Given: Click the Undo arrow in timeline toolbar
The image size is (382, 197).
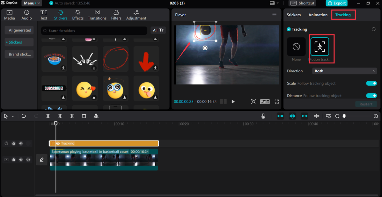Looking at the screenshot, I should point(24,116).
